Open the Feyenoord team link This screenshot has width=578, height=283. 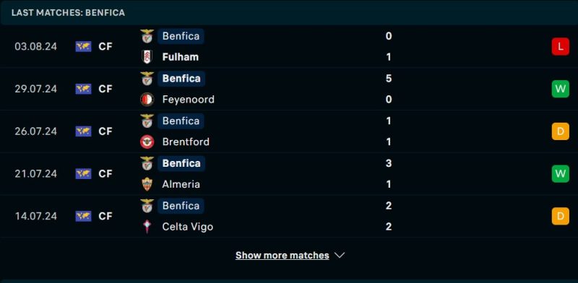pos(188,100)
